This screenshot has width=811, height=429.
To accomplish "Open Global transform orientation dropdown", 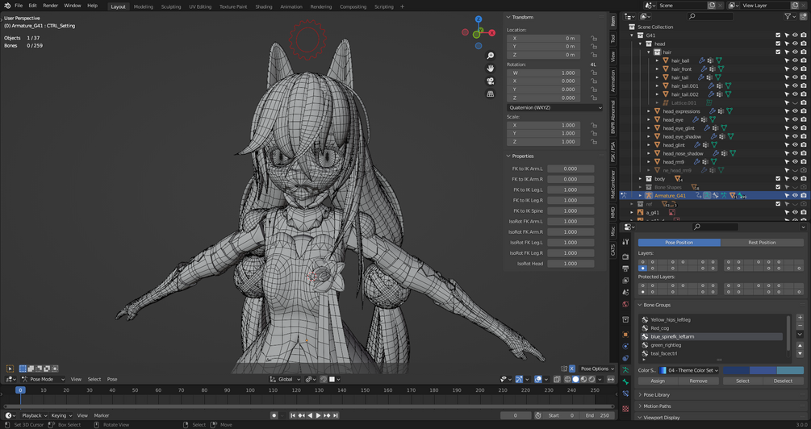I will (285, 379).
